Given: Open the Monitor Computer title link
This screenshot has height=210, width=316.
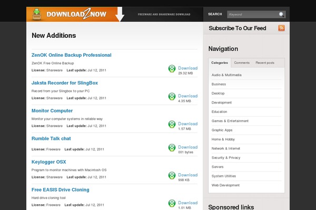Looking at the screenshot, I should click(52, 111).
